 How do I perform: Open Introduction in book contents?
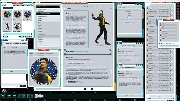48,11
